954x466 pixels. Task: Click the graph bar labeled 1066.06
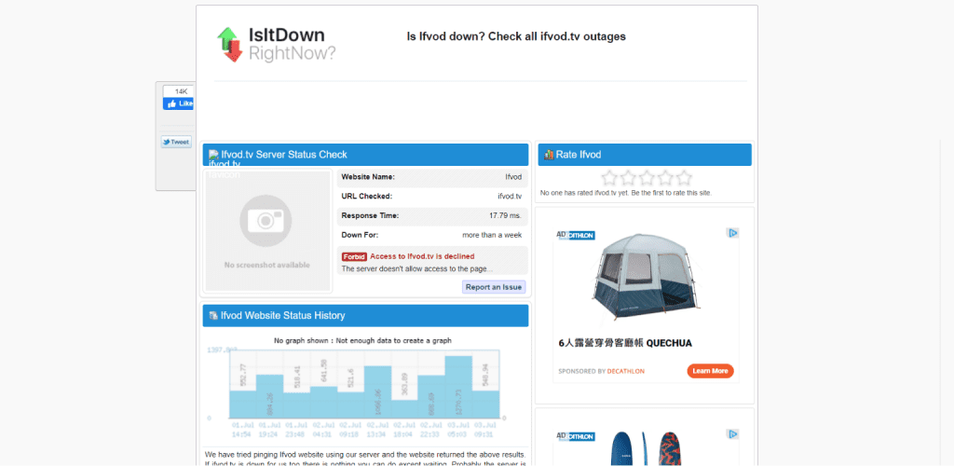click(x=378, y=391)
